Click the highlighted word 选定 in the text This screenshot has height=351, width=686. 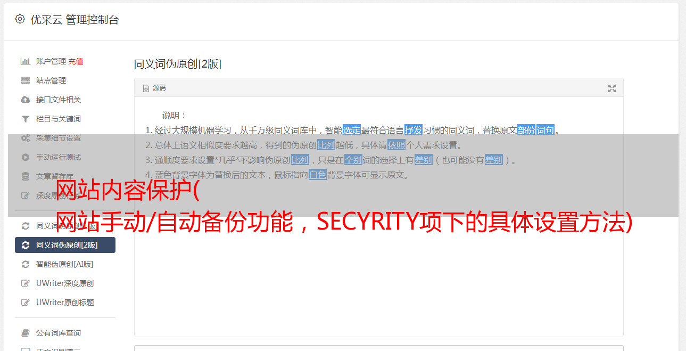352,130
